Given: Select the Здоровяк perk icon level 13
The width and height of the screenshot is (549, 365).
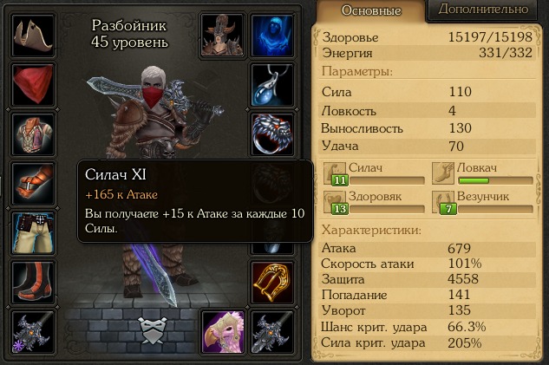Looking at the screenshot, I should [335, 202].
